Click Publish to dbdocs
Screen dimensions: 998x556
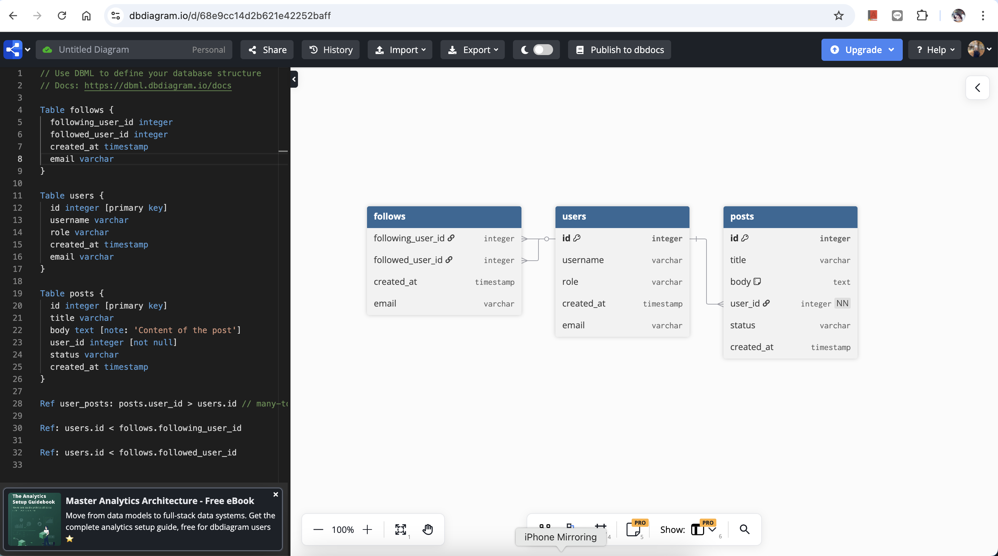pyautogui.click(x=619, y=50)
